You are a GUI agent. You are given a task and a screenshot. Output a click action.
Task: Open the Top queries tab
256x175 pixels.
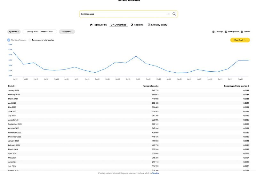(98, 25)
